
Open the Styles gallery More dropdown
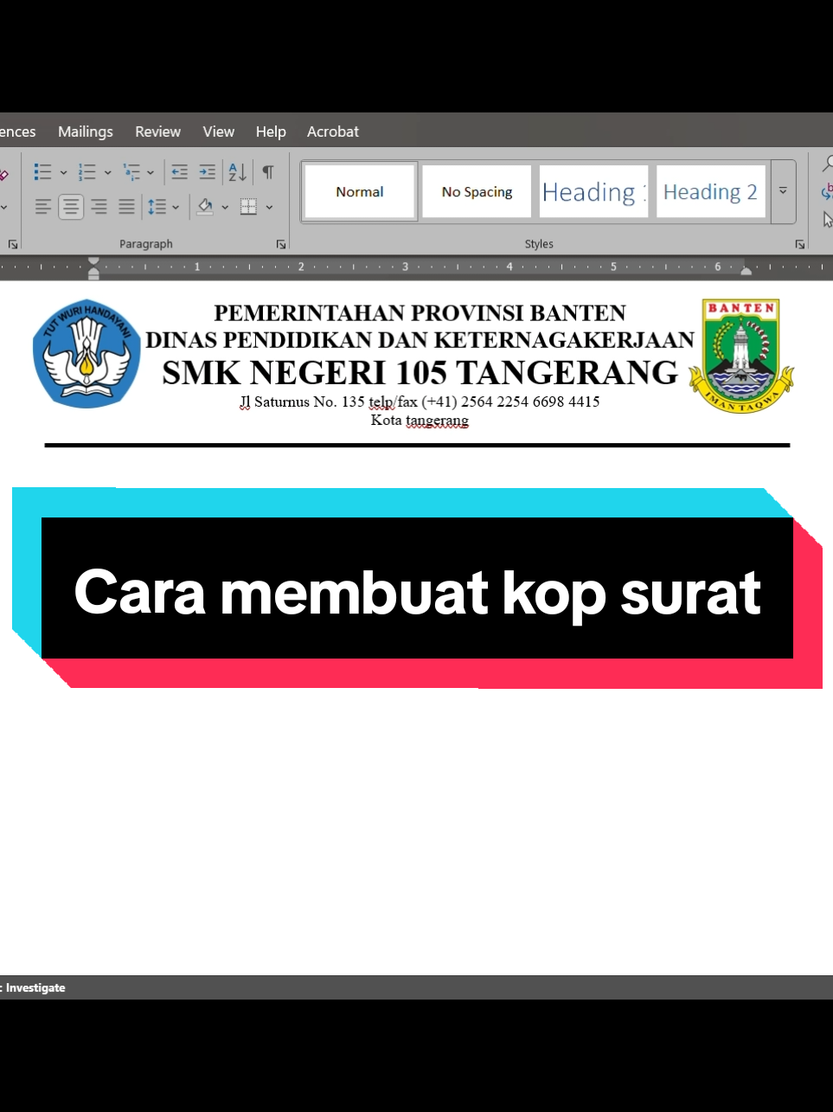pyautogui.click(x=783, y=192)
